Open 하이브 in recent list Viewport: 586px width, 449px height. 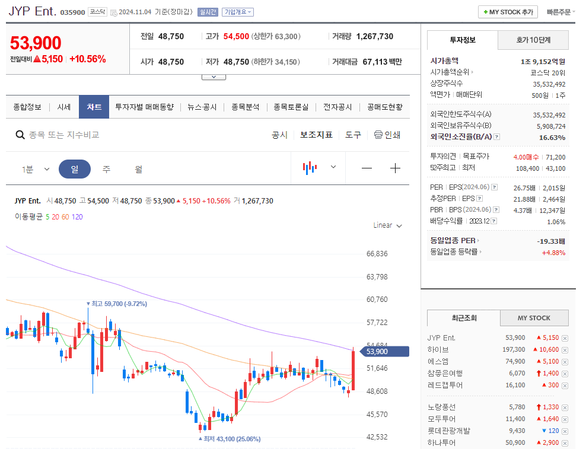click(x=438, y=350)
